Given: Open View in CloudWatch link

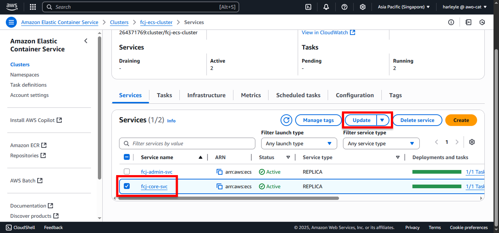Looking at the screenshot, I should 328,32.
